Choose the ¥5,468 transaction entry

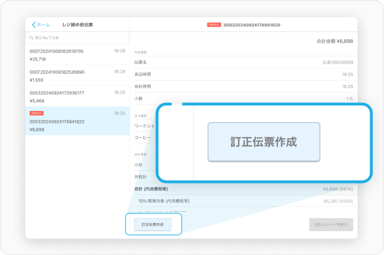[x=77, y=96]
